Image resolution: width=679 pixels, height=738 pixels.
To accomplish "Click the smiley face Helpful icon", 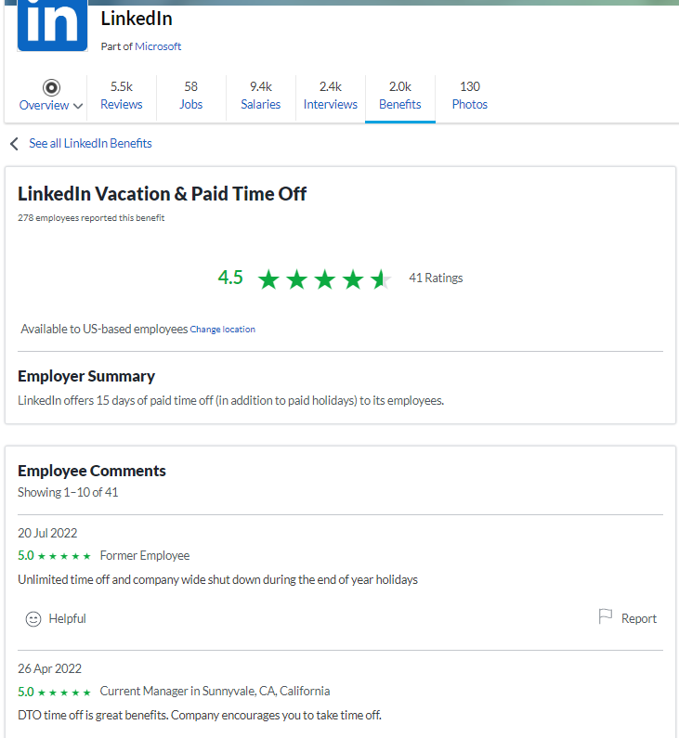I will pos(33,619).
